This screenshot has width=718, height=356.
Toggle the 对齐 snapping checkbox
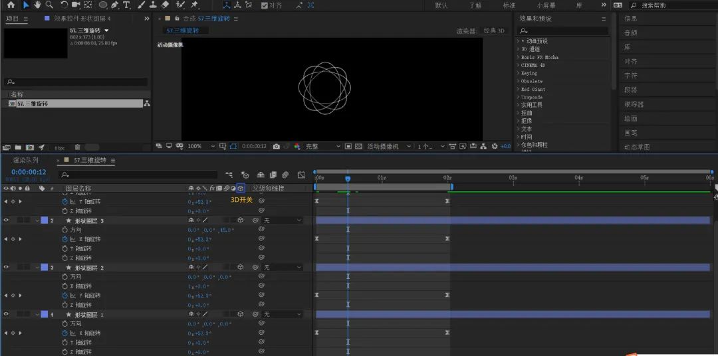point(265,5)
